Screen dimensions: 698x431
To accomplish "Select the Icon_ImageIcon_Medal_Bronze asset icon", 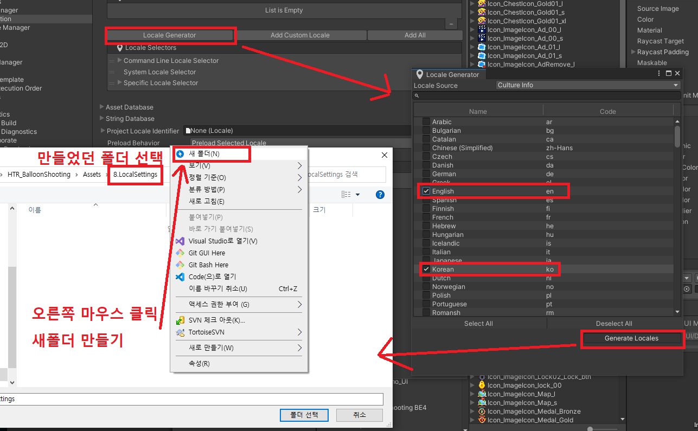I will pyautogui.click(x=482, y=411).
